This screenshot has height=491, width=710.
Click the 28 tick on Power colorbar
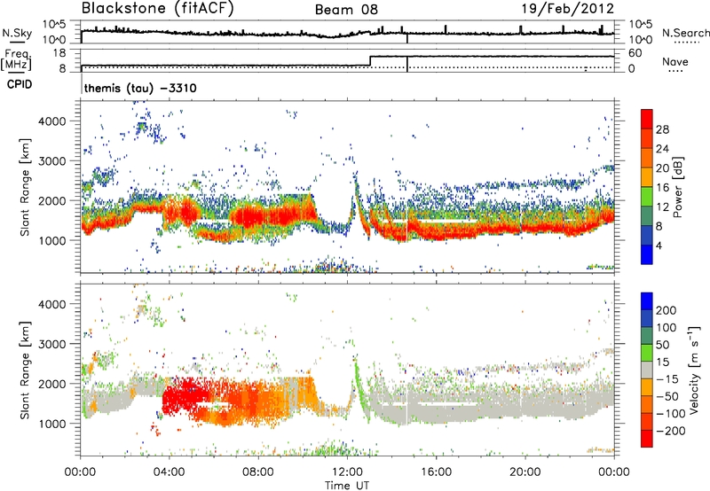[662, 129]
